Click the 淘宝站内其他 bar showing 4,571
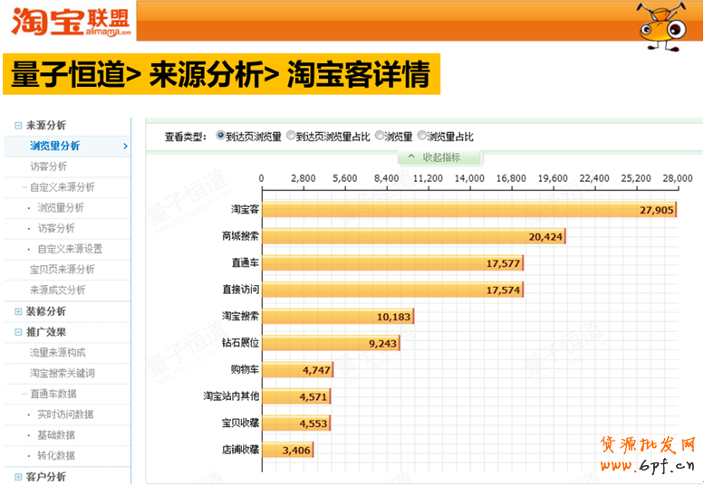 click(296, 396)
